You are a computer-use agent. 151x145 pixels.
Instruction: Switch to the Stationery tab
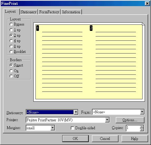[x=29, y=12]
